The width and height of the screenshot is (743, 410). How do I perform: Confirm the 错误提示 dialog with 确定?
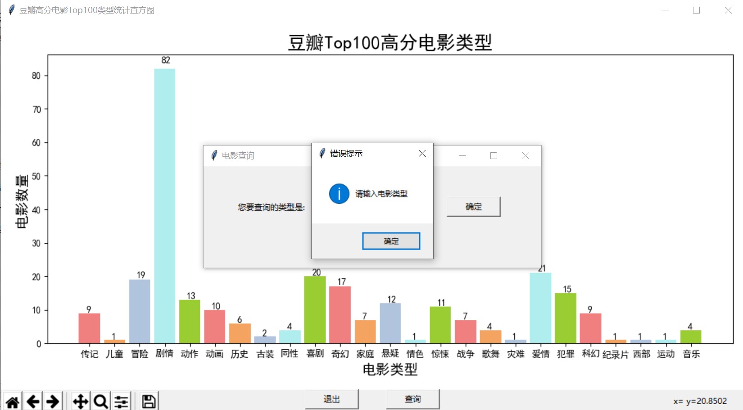click(x=391, y=241)
